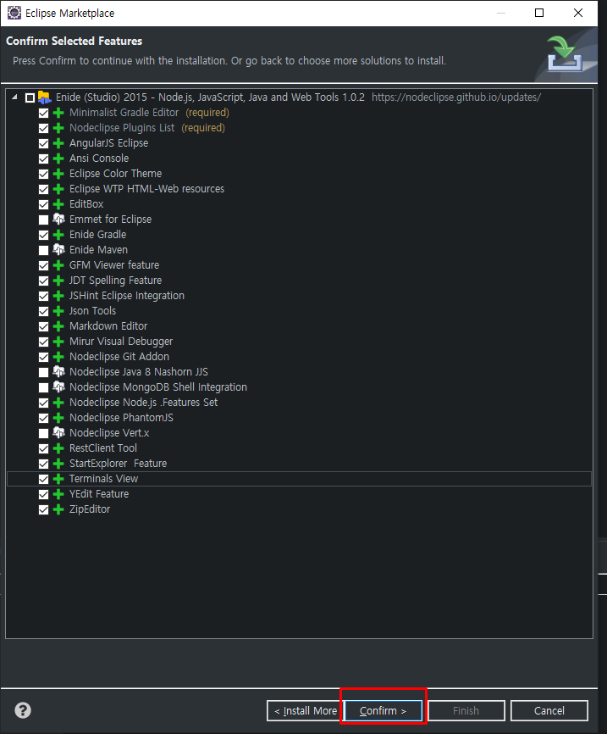Check Nodeclipse MongoDB Shell Integration checkbox
Viewport: 607px width, 734px height.
43,387
